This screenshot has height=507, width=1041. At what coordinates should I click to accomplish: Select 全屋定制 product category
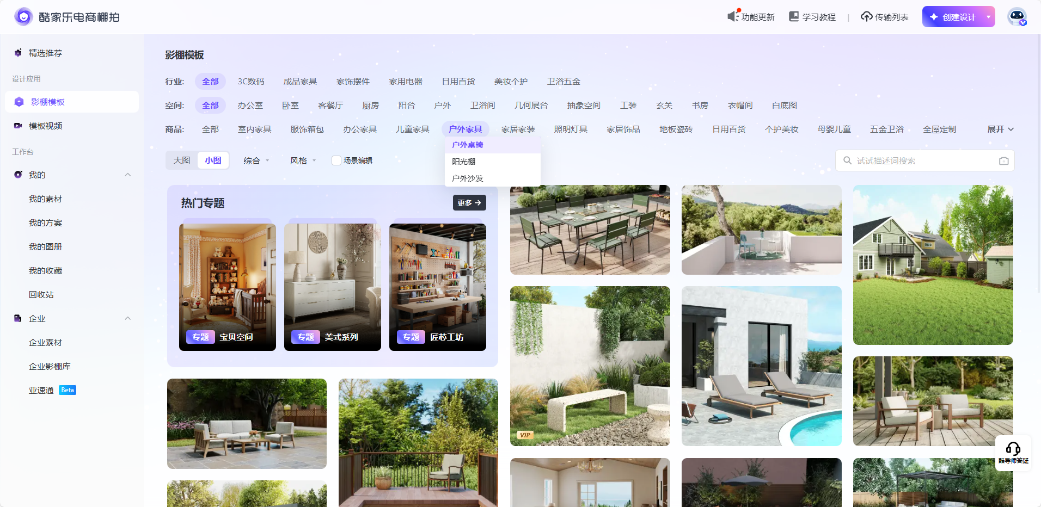940,129
